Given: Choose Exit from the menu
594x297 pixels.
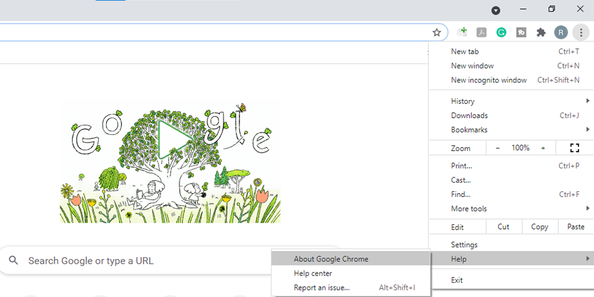Looking at the screenshot, I should [x=511, y=280].
